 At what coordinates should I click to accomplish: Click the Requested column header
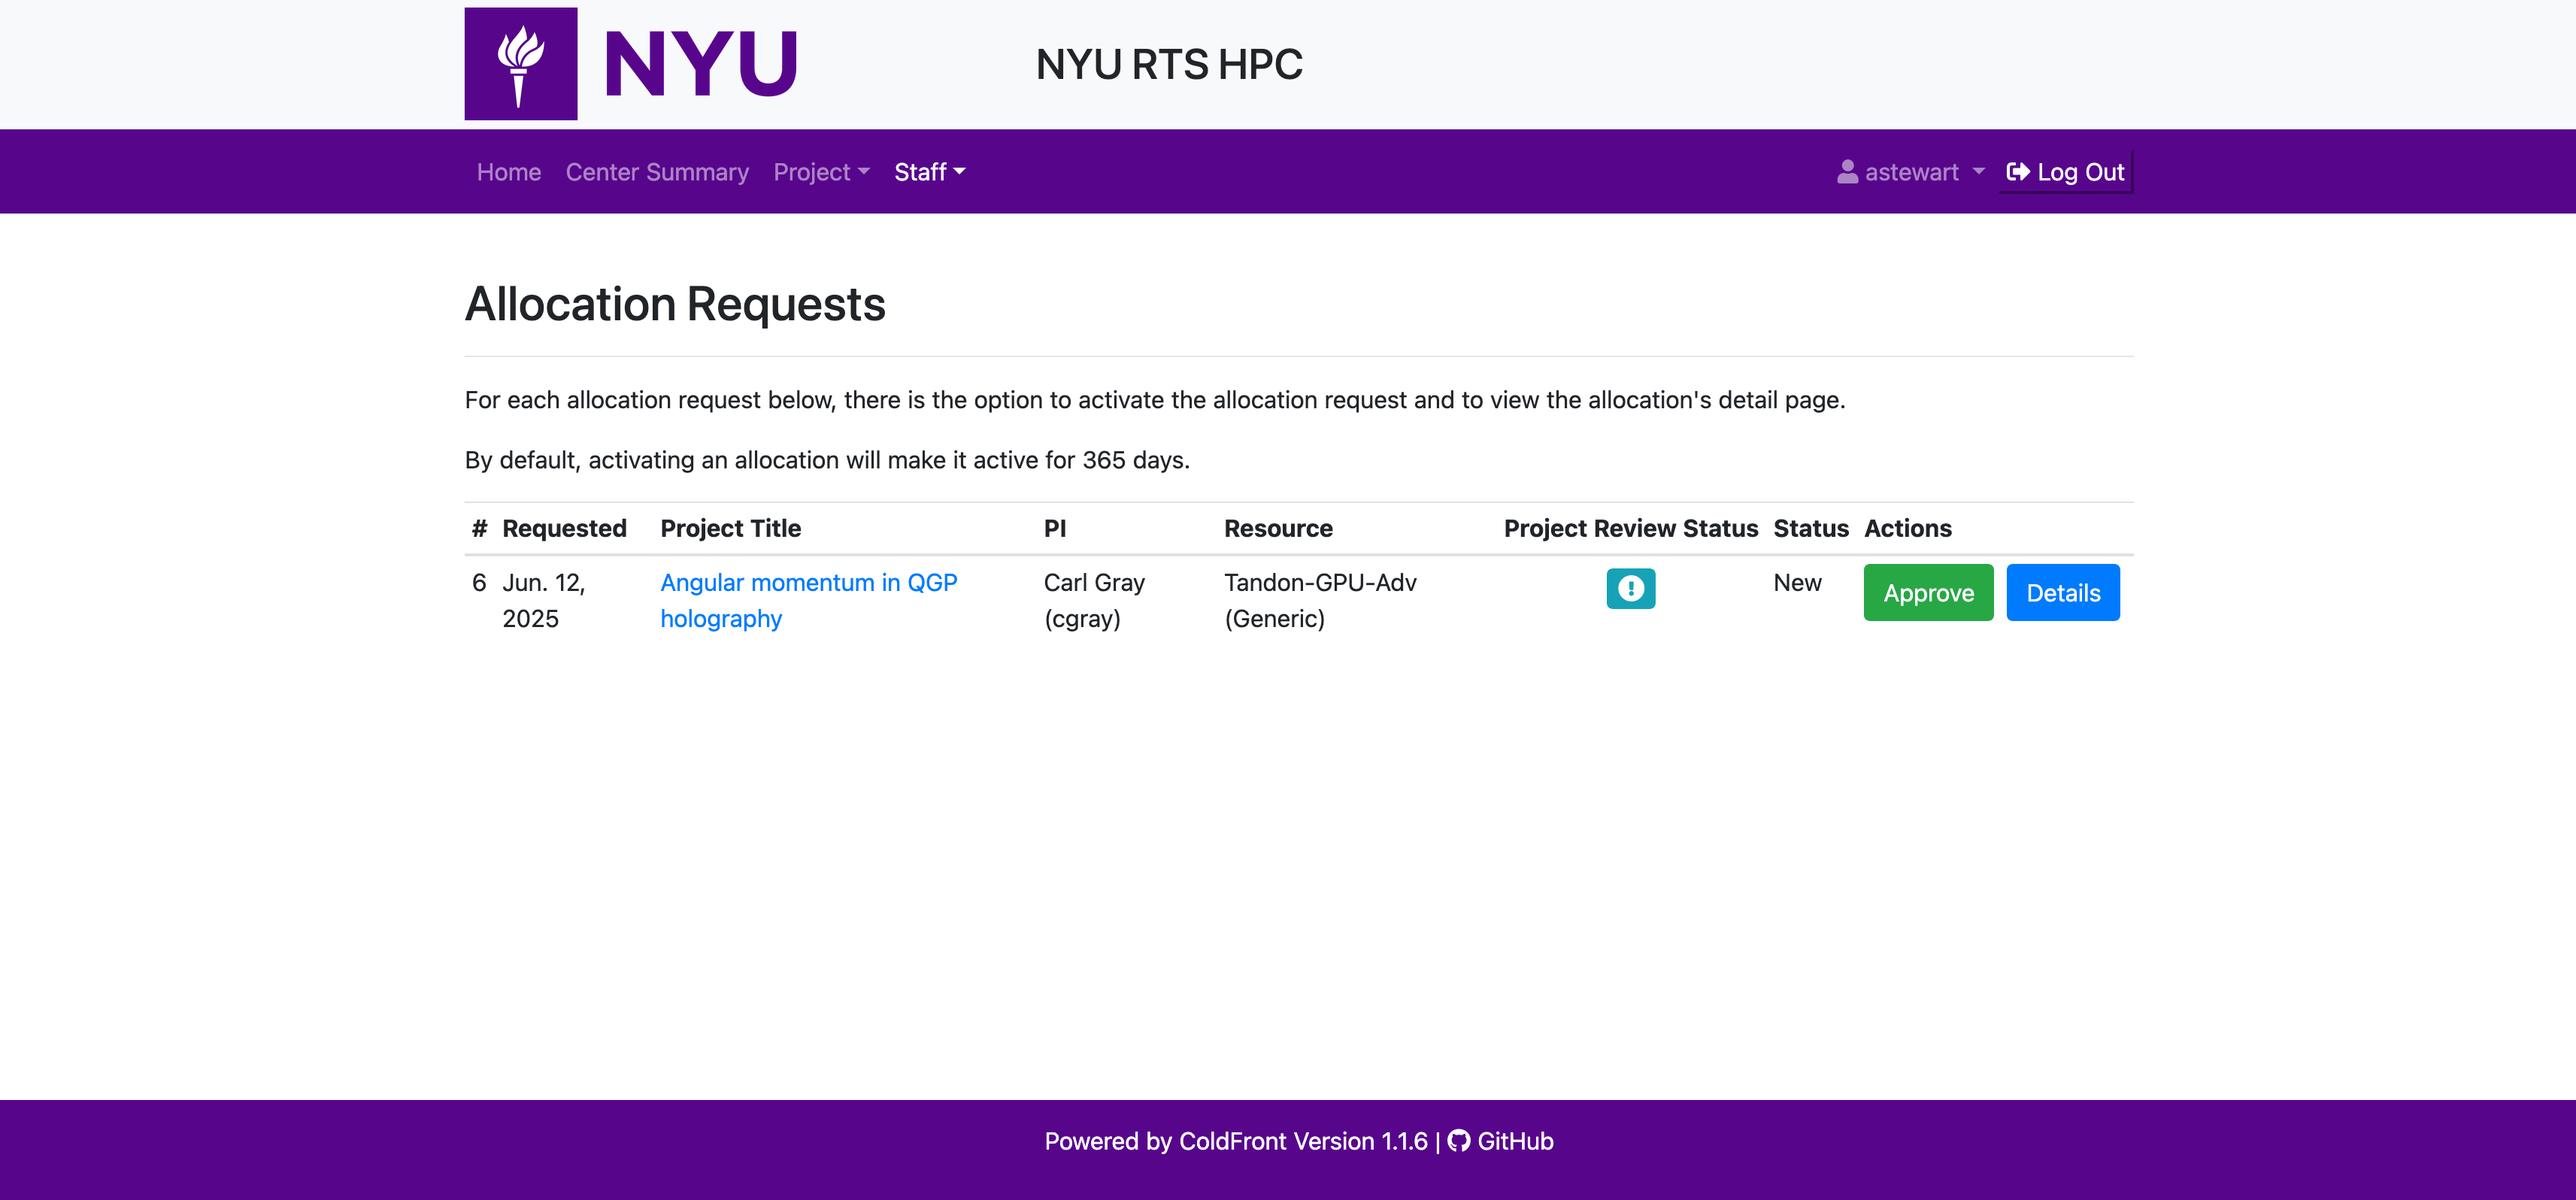tap(564, 528)
